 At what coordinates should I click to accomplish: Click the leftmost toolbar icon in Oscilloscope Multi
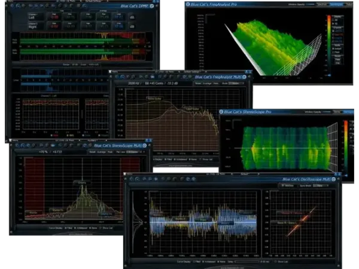click(132, 179)
